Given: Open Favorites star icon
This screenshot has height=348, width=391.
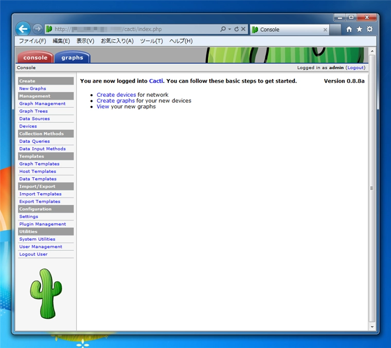Looking at the screenshot, I should pos(359,29).
